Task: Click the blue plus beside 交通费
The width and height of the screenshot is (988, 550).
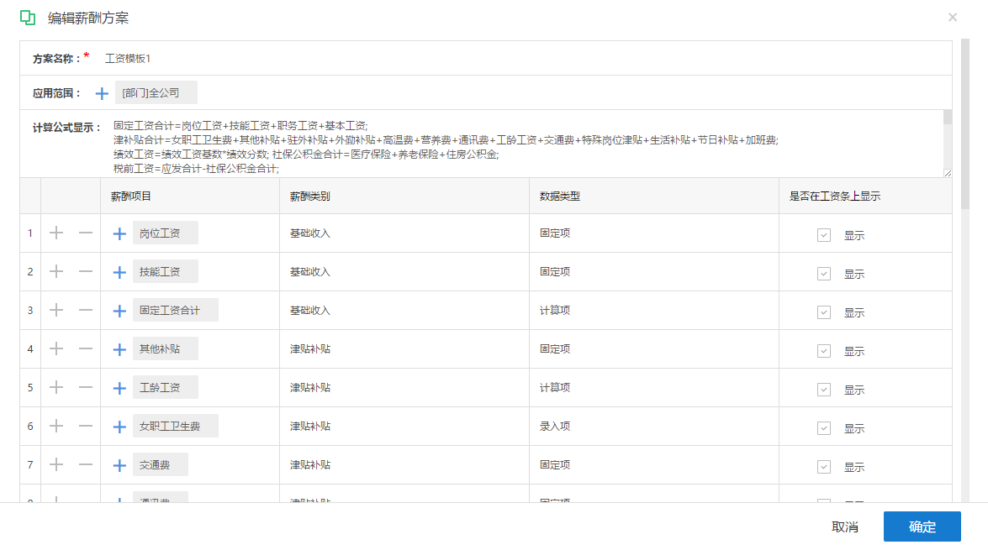Action: 119,466
